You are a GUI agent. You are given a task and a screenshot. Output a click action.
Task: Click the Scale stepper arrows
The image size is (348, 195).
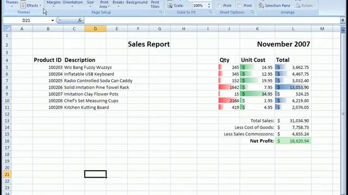click(x=209, y=5)
